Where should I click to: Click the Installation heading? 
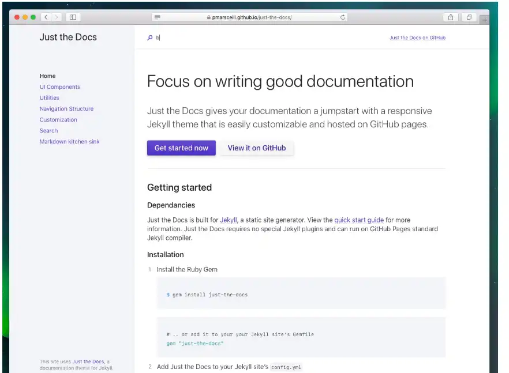click(165, 255)
